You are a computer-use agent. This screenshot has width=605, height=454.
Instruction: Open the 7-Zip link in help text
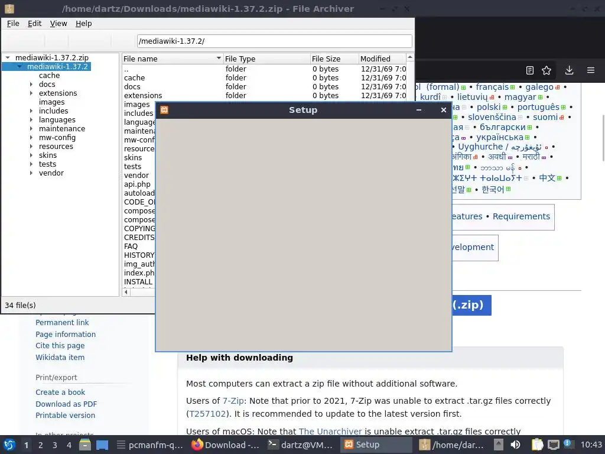click(233, 401)
